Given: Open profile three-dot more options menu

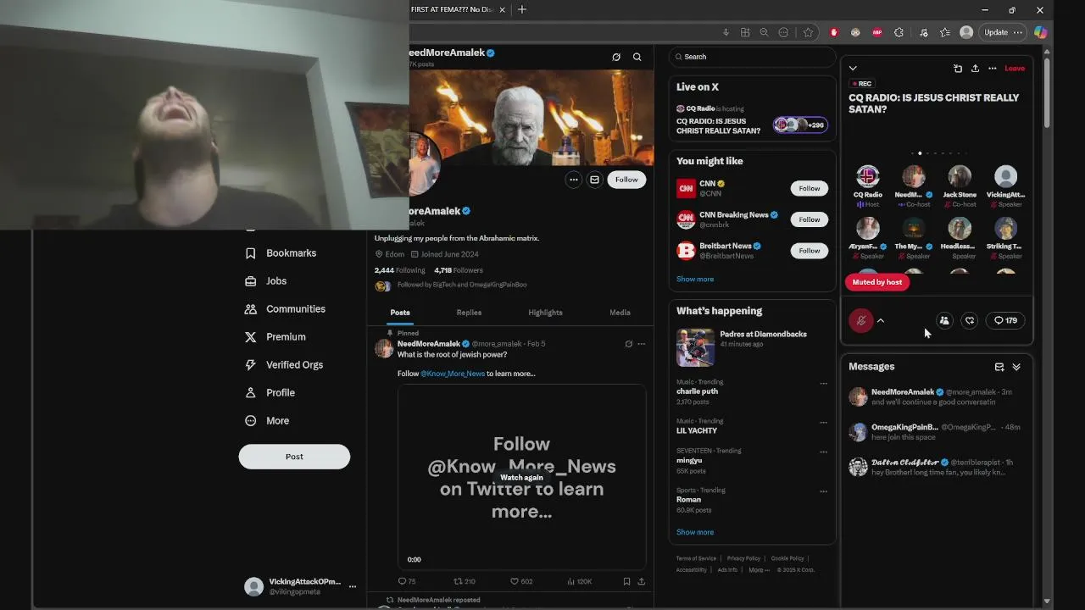Looking at the screenshot, I should (574, 180).
